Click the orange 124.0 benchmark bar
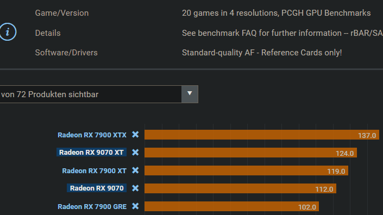 (x=250, y=153)
